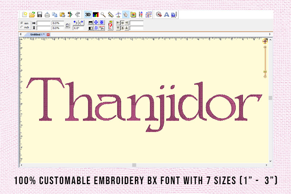291x194 pixels.
Task: Click the ABC needle lettering icon
Action: click(x=141, y=15)
